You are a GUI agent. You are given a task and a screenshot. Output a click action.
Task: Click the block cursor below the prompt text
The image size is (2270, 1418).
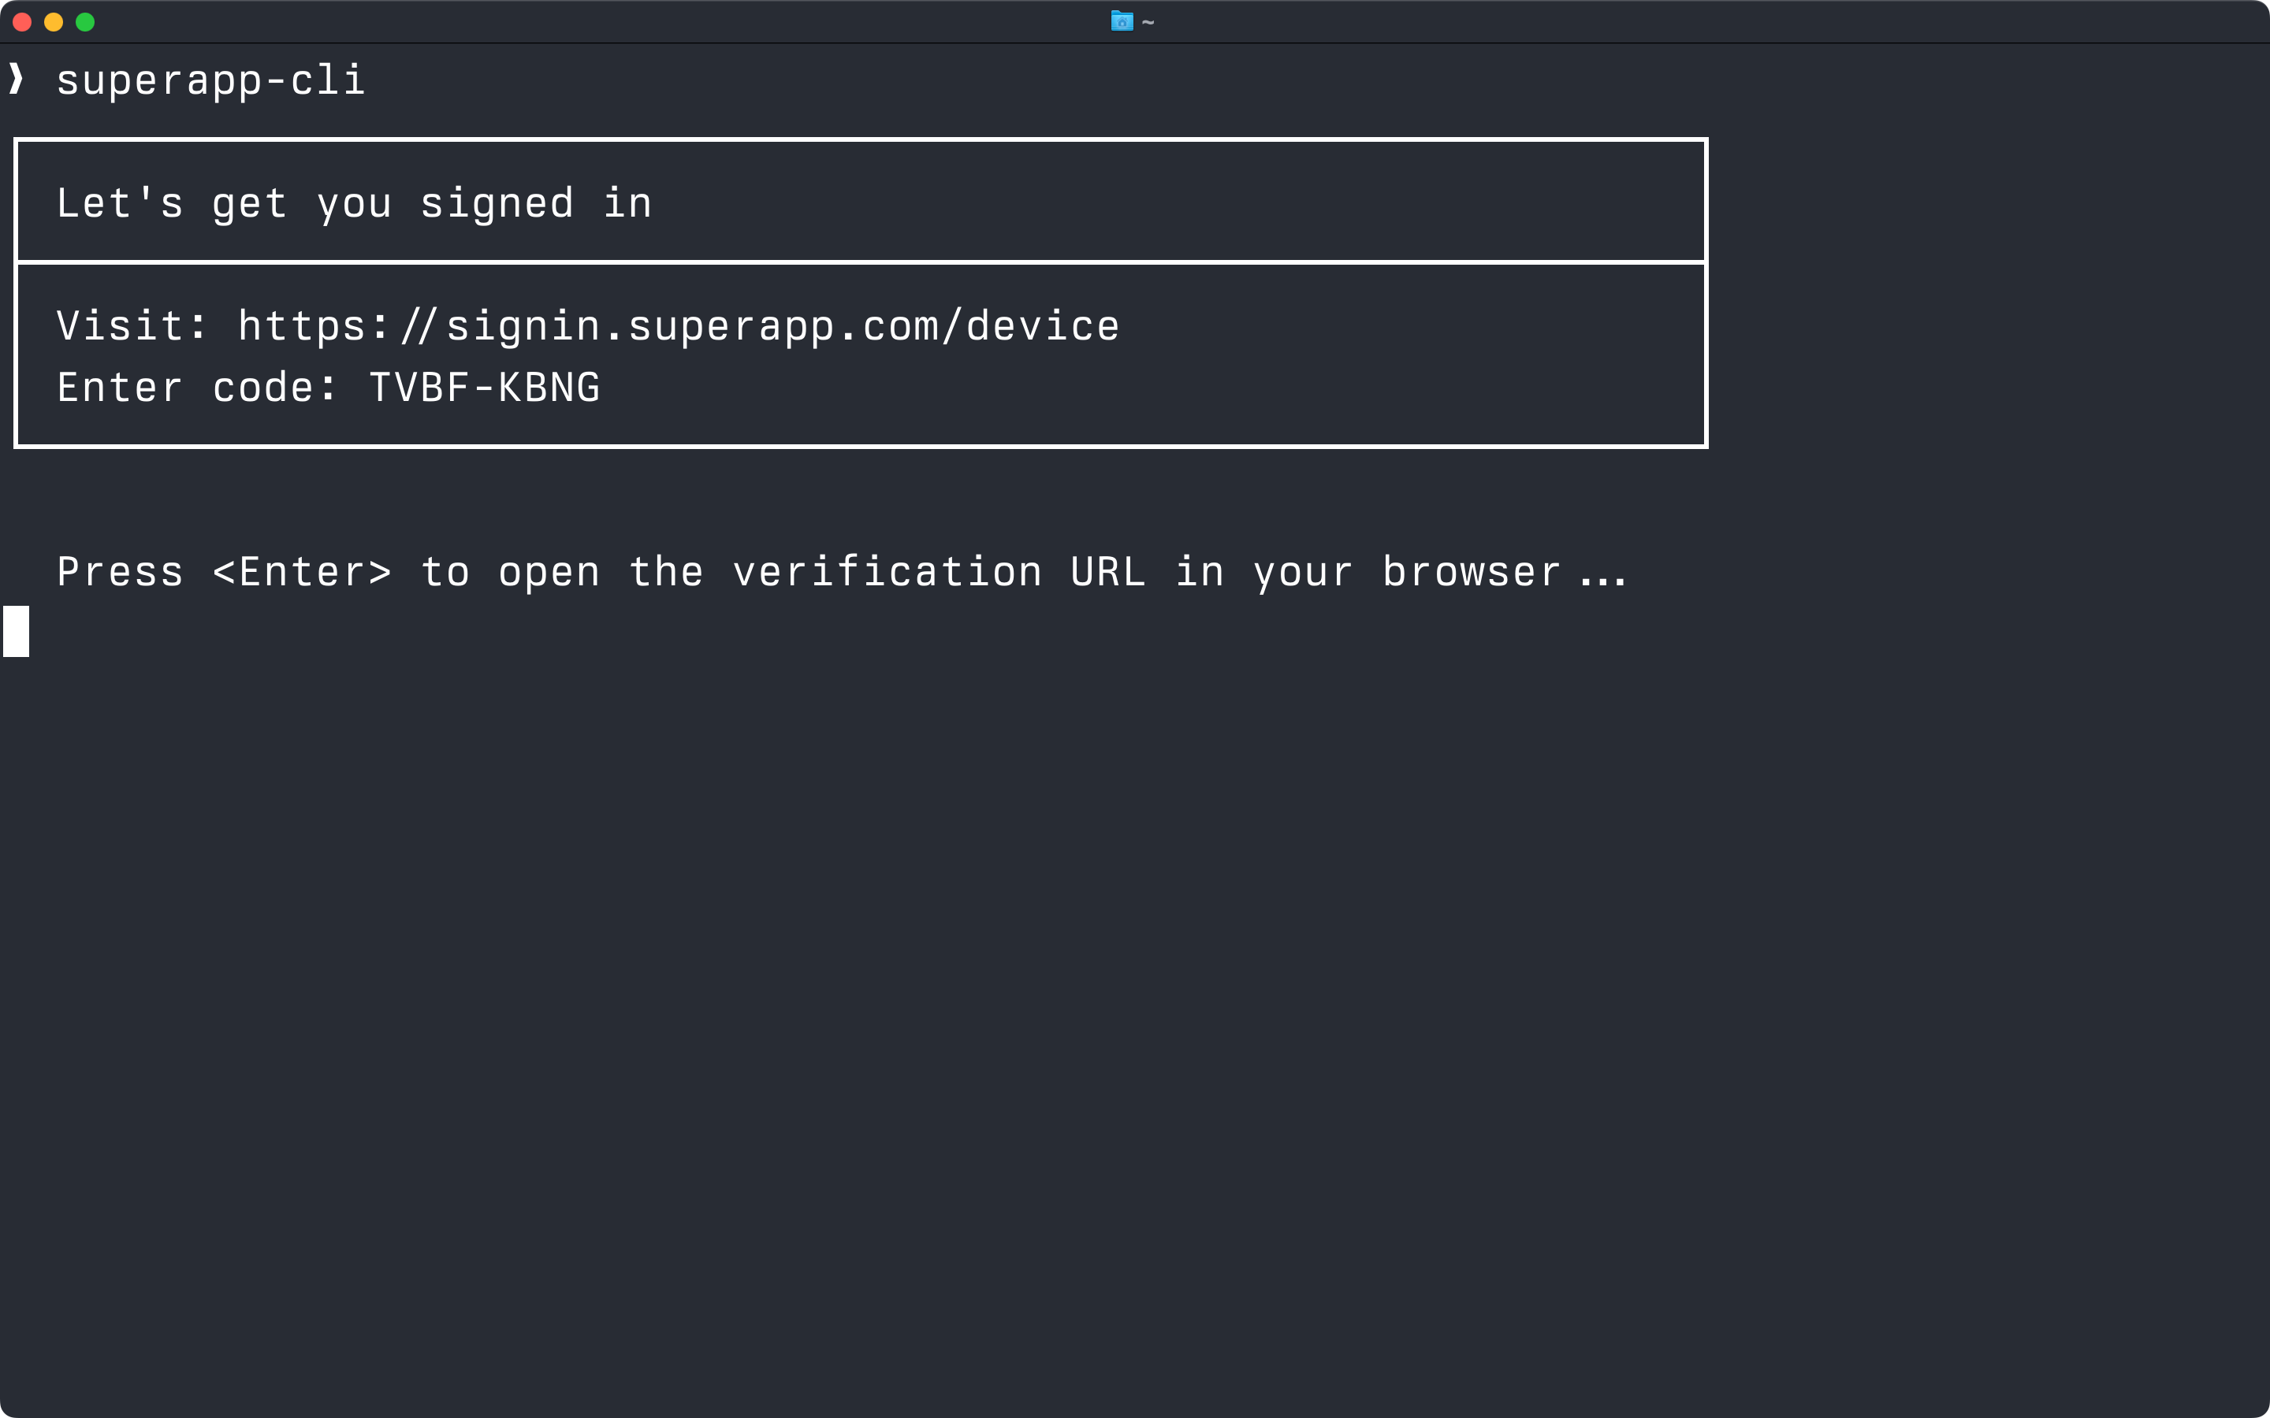17,630
